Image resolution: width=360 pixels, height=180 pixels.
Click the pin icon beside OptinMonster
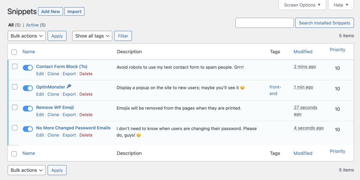(69, 86)
